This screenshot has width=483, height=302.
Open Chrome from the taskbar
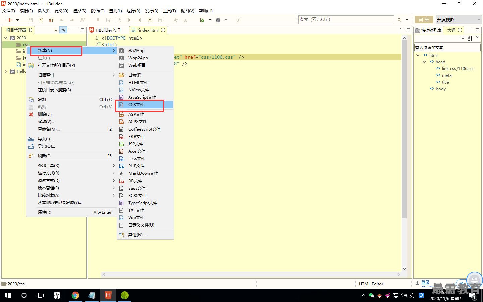click(x=75, y=295)
